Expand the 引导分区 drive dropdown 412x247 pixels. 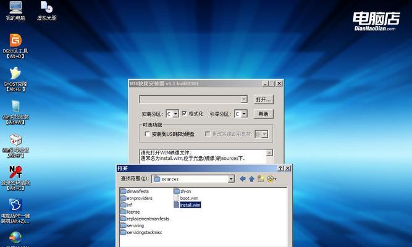pos(245,114)
